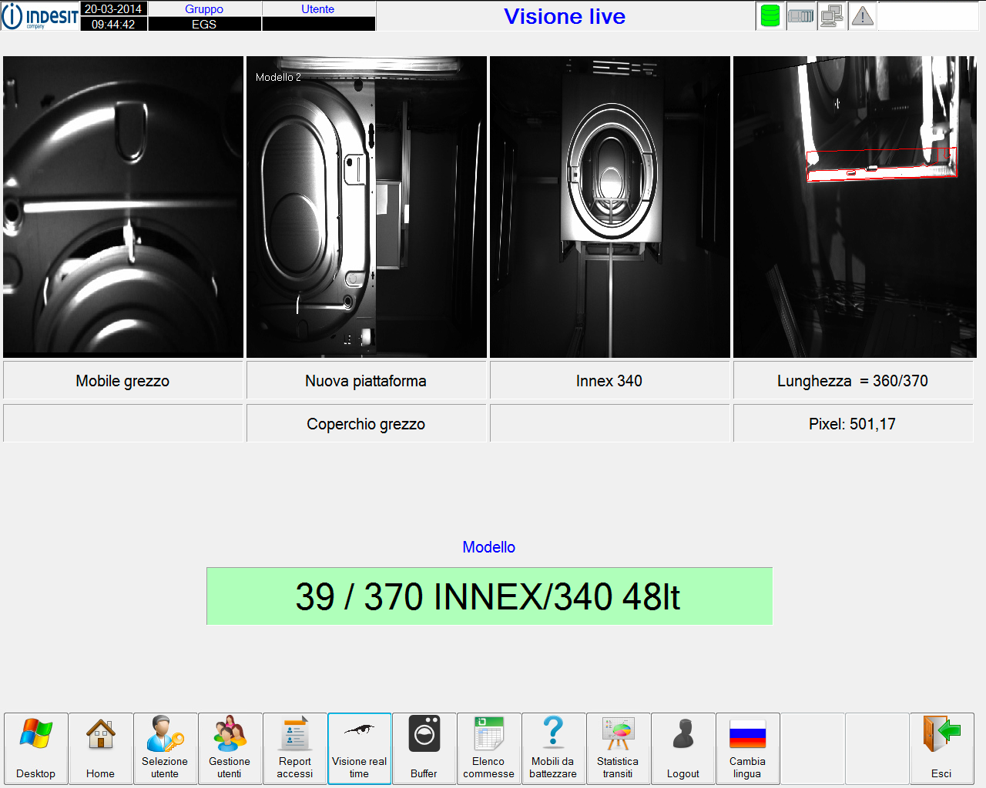Open the Desktop button with Windows logo

click(x=36, y=749)
